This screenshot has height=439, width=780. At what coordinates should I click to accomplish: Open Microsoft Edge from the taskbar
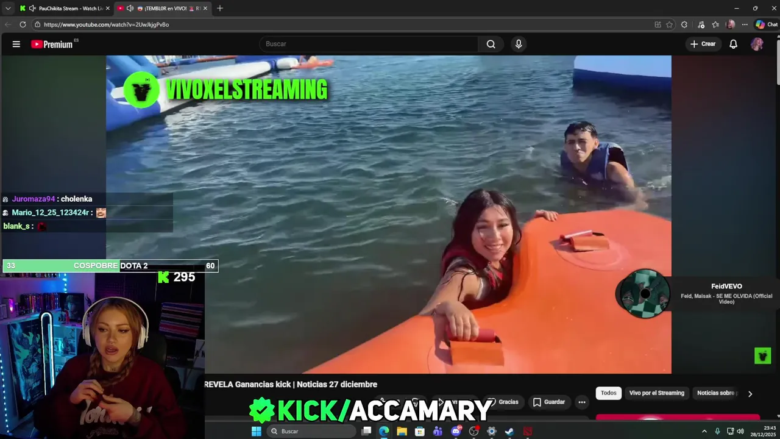point(384,431)
